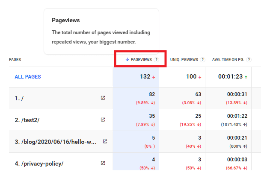Sort table by Pageviews column
This screenshot has width=261, height=178.
(x=141, y=60)
